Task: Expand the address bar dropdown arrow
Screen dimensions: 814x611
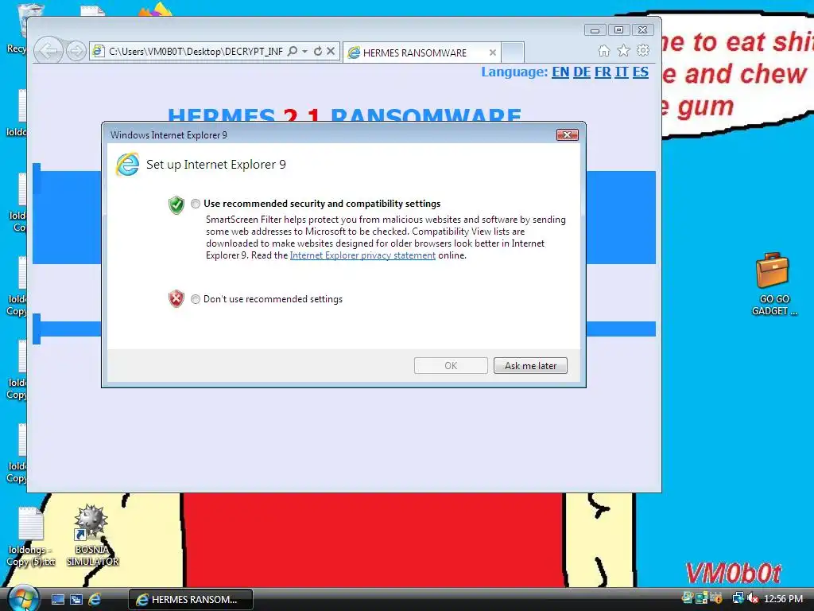Action: (304, 51)
